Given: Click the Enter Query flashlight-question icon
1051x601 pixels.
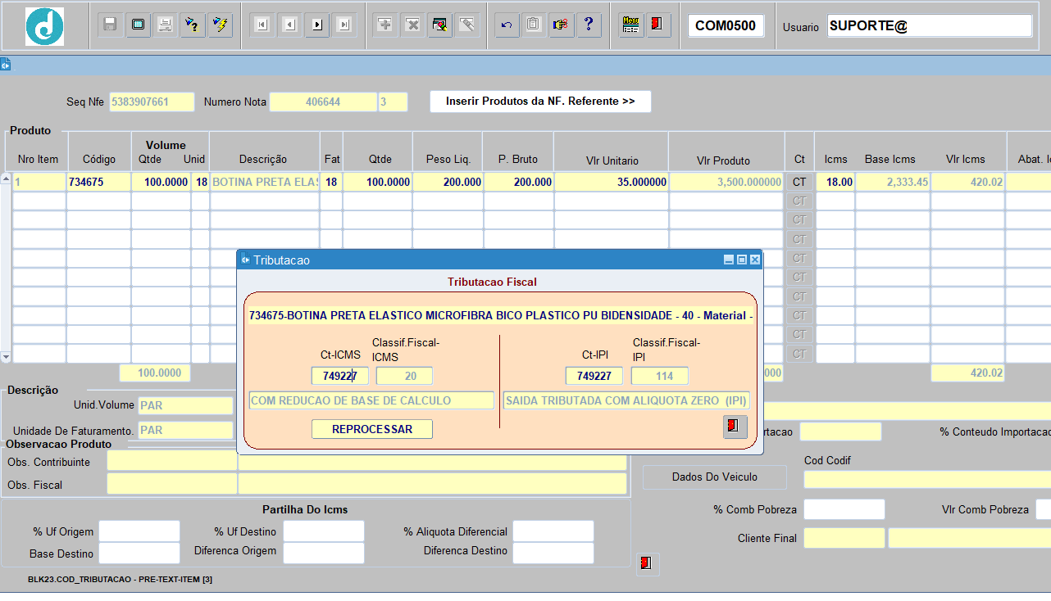Looking at the screenshot, I should pos(192,25).
